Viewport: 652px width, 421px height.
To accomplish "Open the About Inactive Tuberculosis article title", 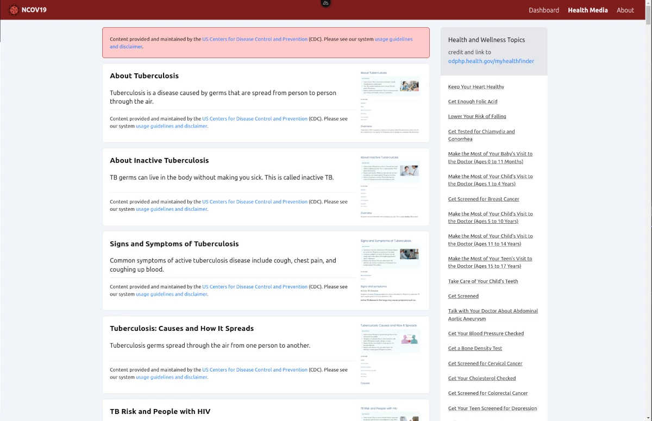I will (x=159, y=160).
